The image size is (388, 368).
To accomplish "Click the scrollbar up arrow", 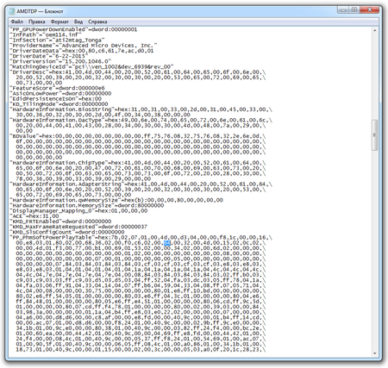I will (374, 30).
